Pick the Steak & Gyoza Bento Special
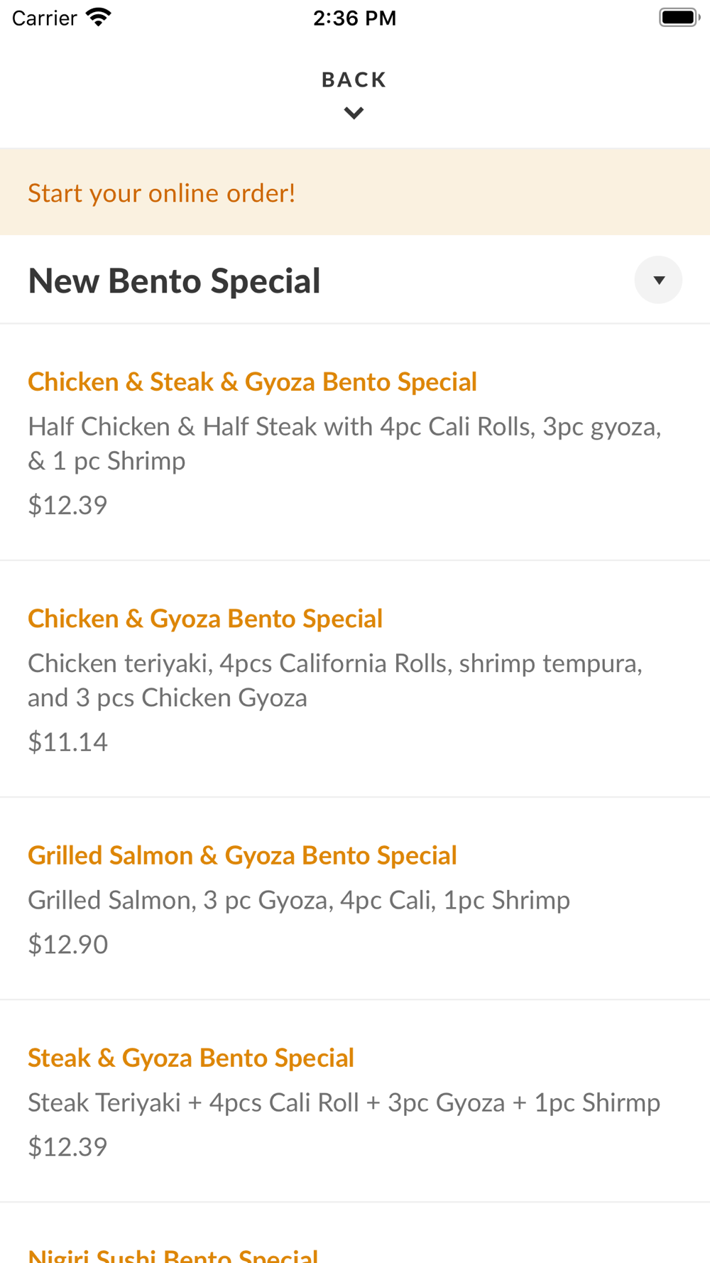 click(x=191, y=1058)
